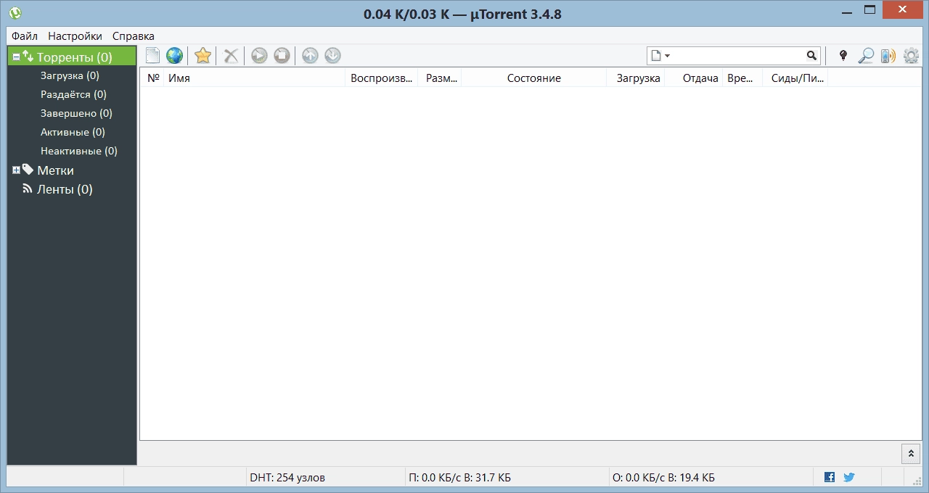Click the Twitter icon in status bar

coord(848,477)
